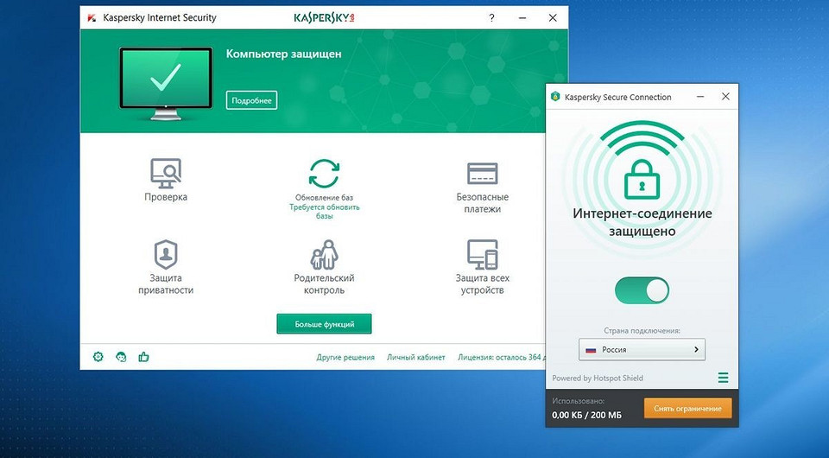The width and height of the screenshot is (829, 458).
Task: Click the Проверка label
Action: click(166, 197)
